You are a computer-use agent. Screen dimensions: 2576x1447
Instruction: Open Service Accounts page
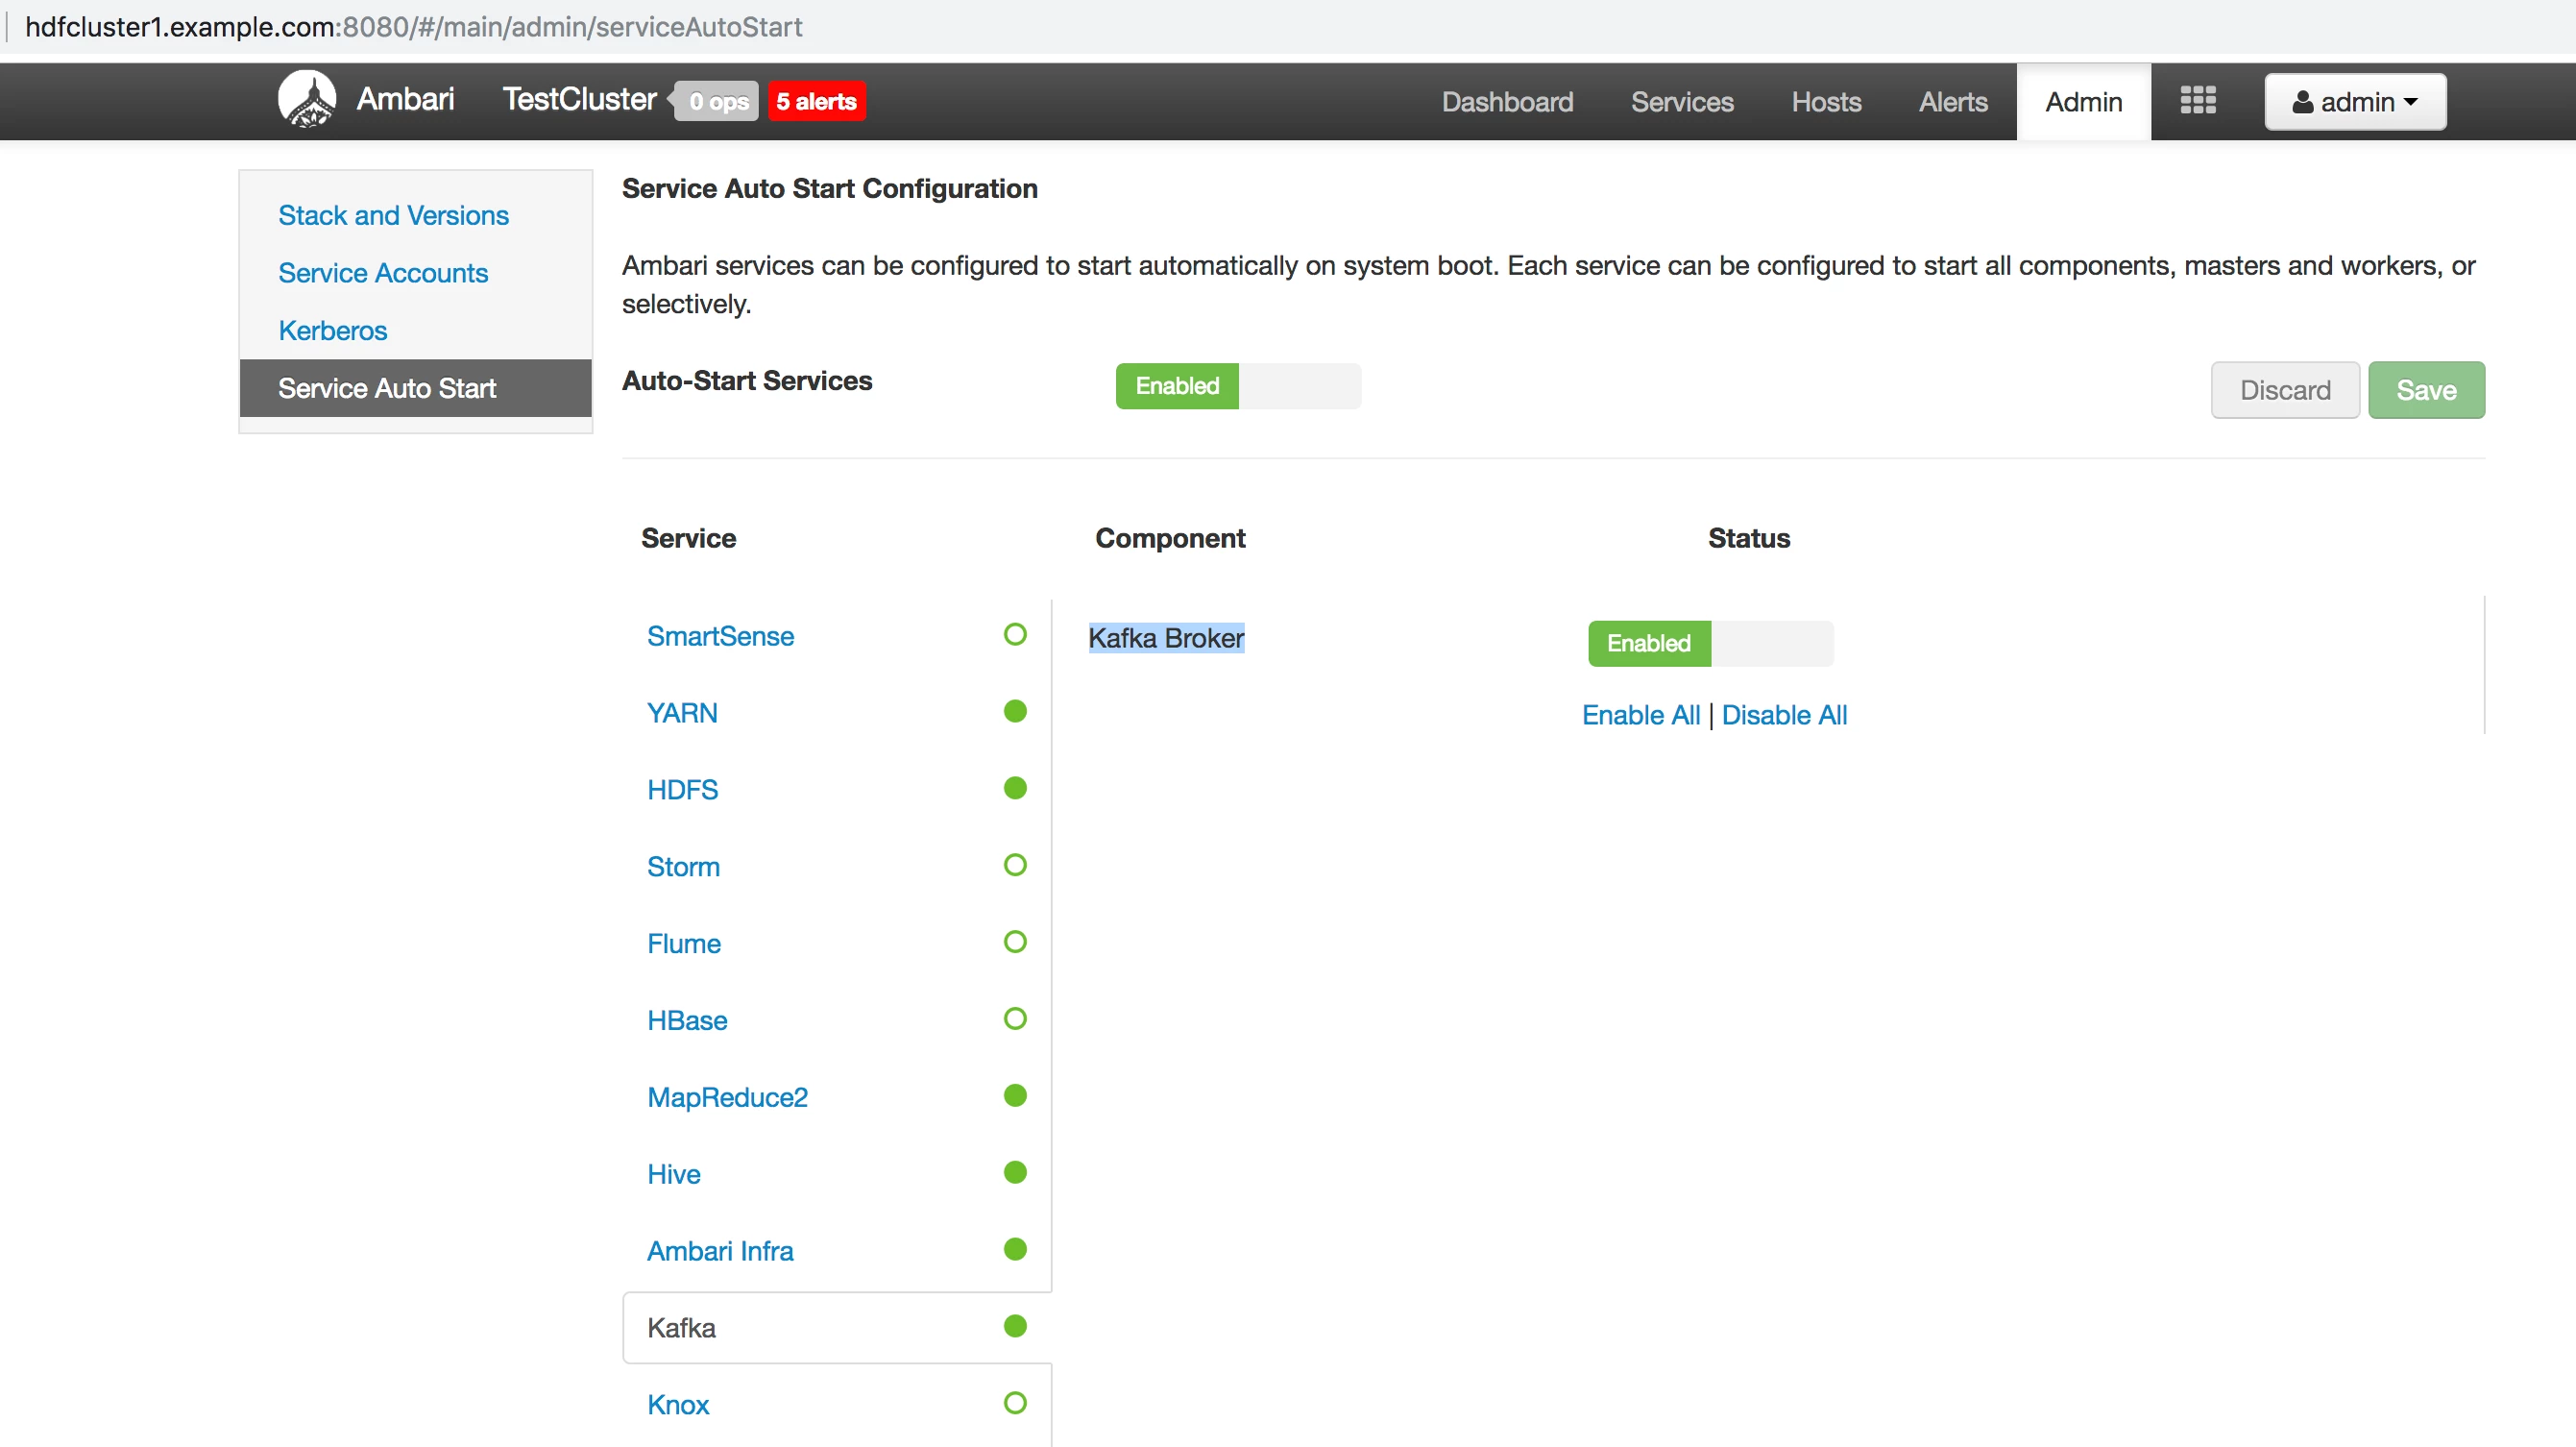pos(383,273)
